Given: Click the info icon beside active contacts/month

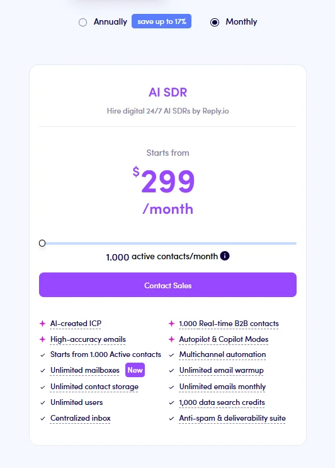Looking at the screenshot, I should [225, 256].
